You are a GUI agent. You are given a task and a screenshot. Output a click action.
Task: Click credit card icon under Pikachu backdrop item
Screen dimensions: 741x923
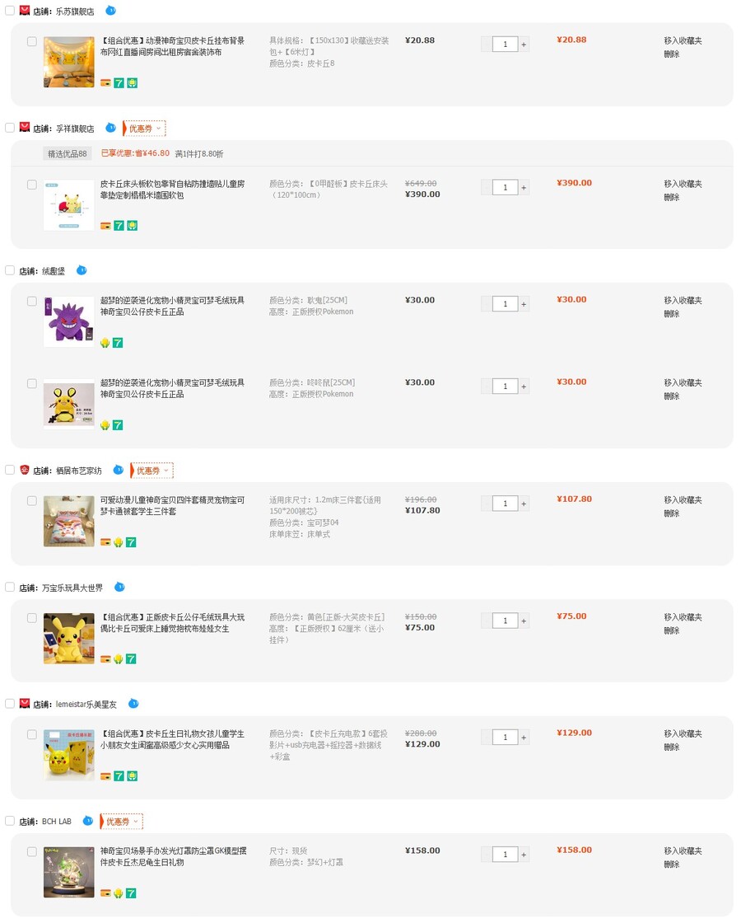pyautogui.click(x=106, y=83)
